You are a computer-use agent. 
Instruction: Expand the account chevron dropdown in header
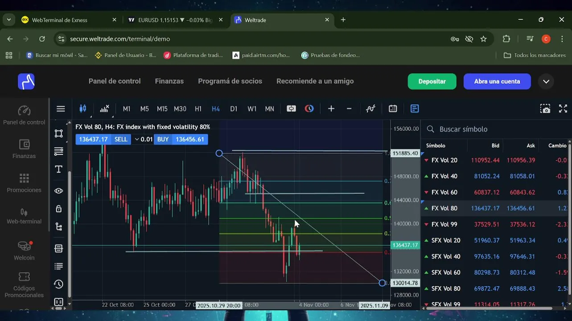tap(546, 82)
